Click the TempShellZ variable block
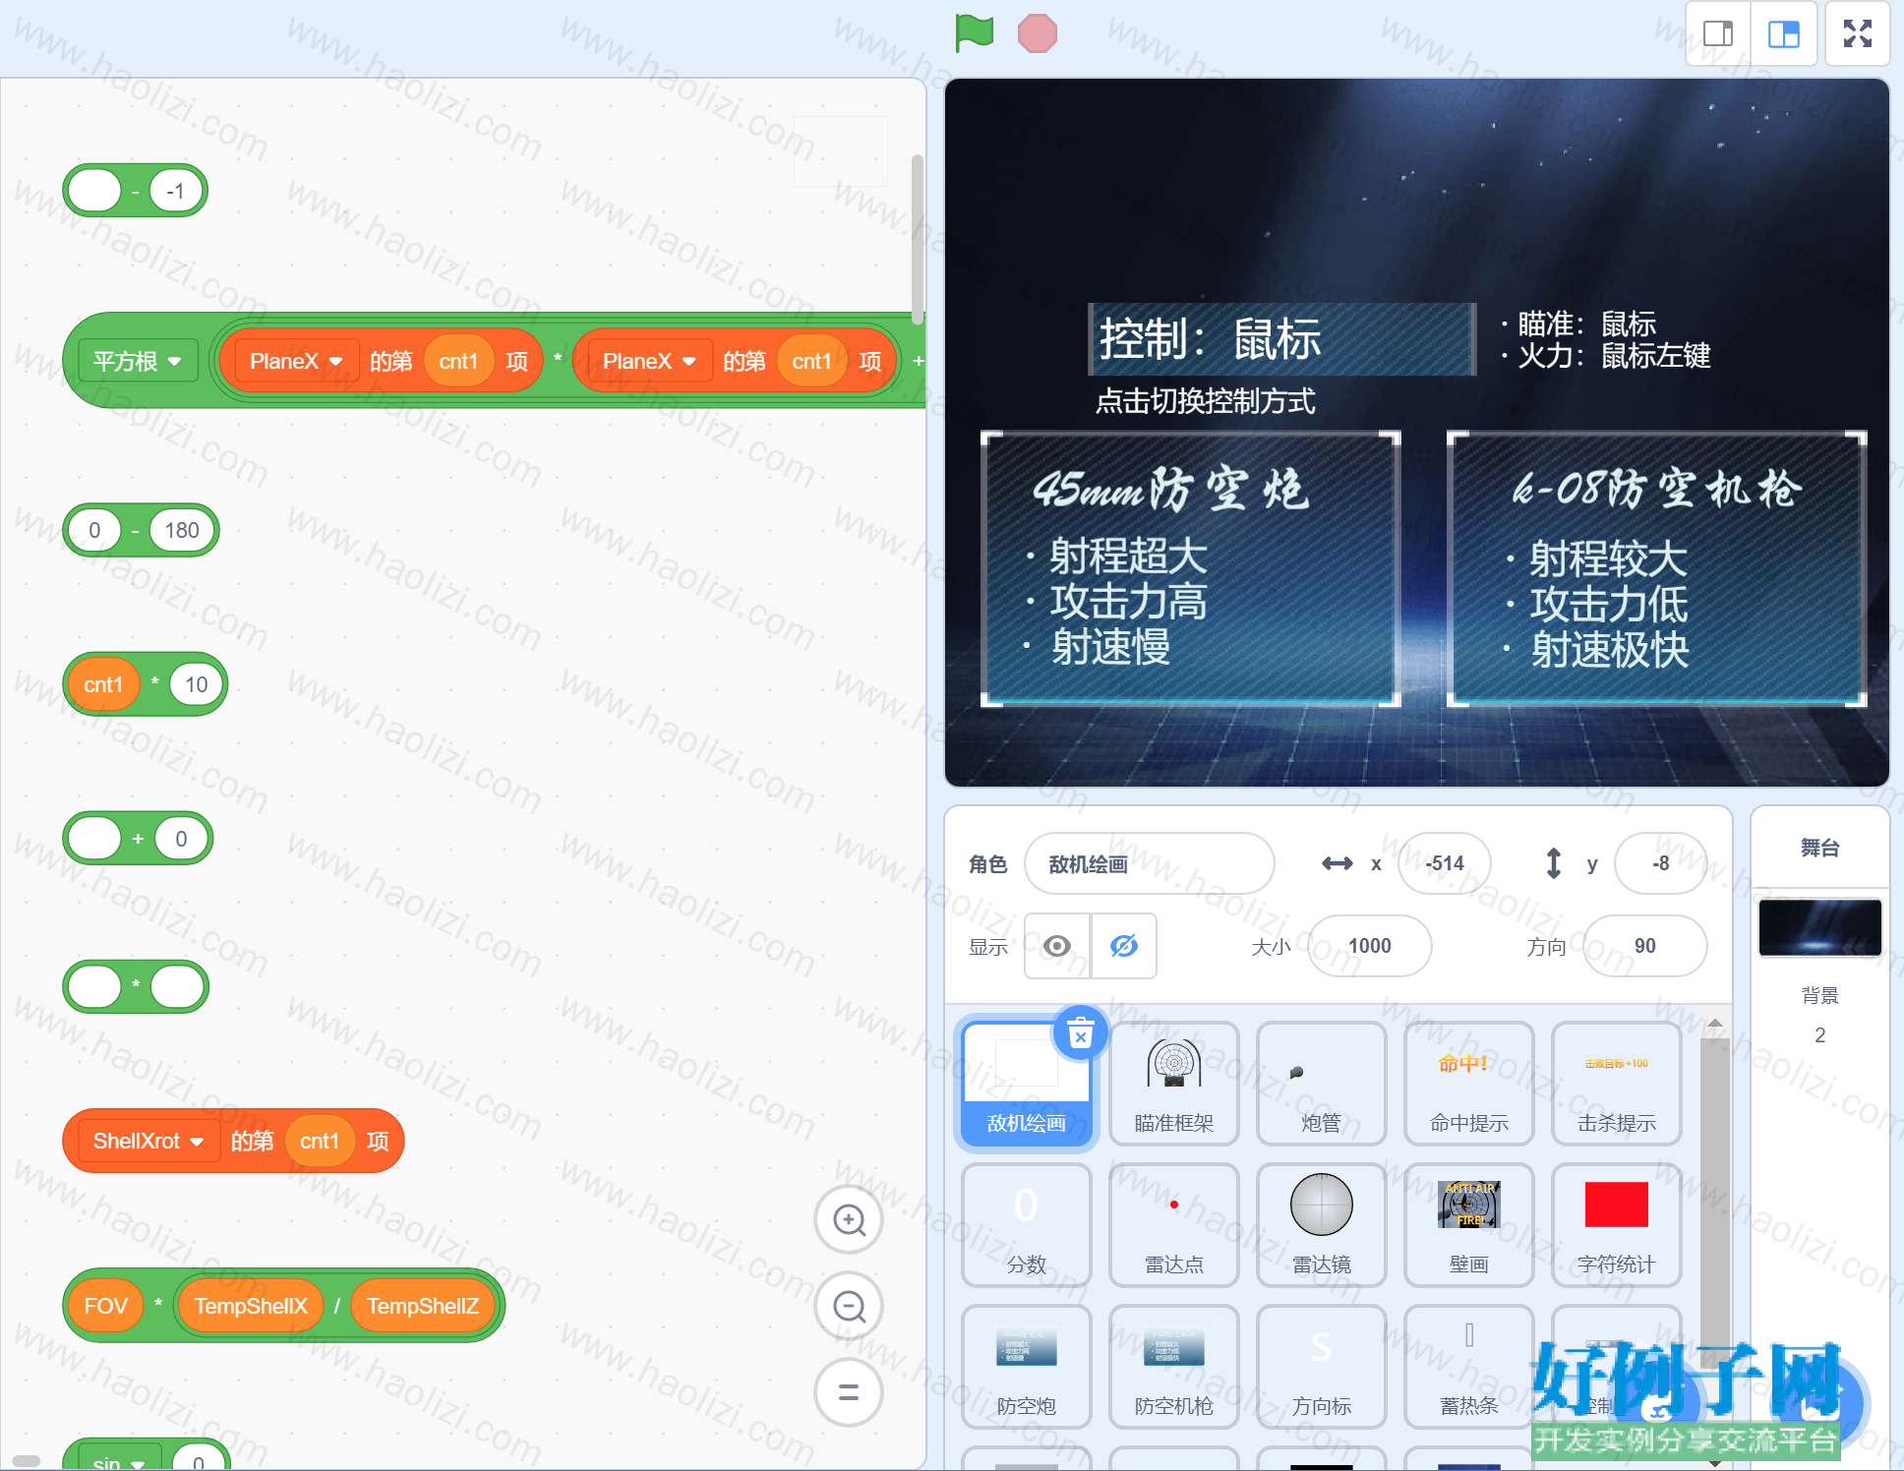 pyautogui.click(x=423, y=1306)
